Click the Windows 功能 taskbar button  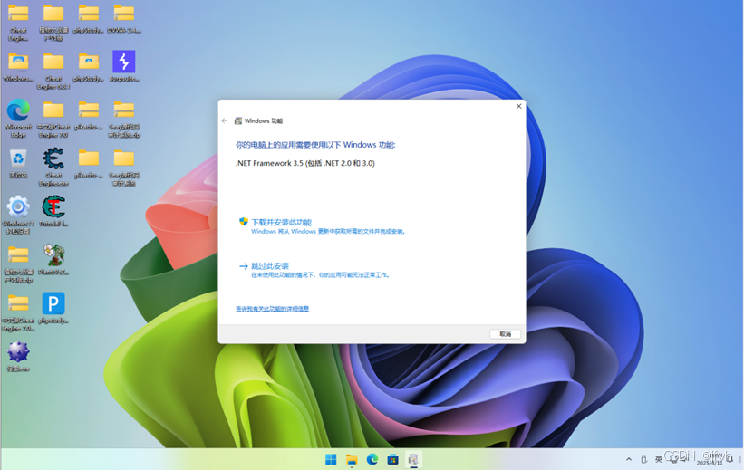pos(413,459)
